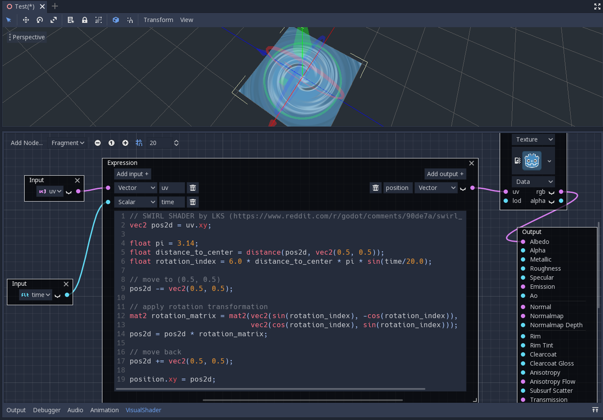Toggle grid snapping in the graph editor
Image resolution: width=603 pixels, height=420 pixels.
pos(139,143)
